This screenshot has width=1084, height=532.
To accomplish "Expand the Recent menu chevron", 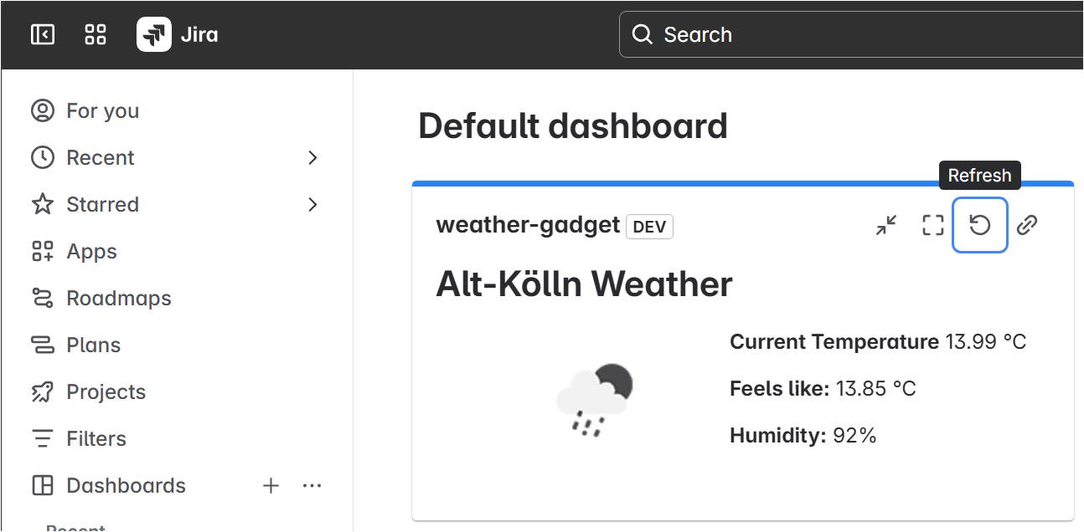I will [x=312, y=157].
